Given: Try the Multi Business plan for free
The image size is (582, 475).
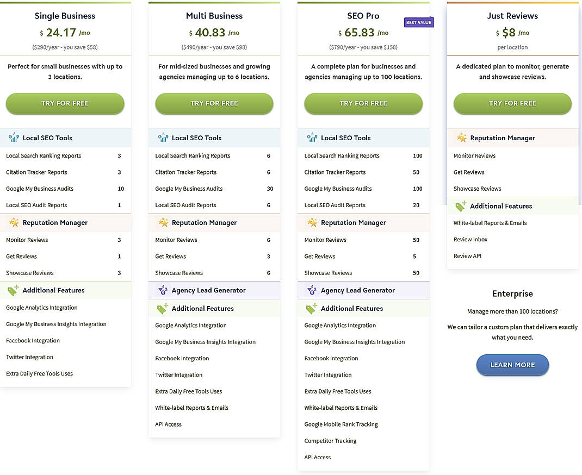Looking at the screenshot, I should pos(214,103).
